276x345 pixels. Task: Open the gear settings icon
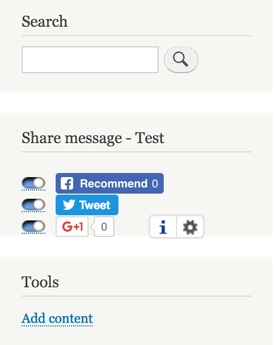[x=190, y=227]
